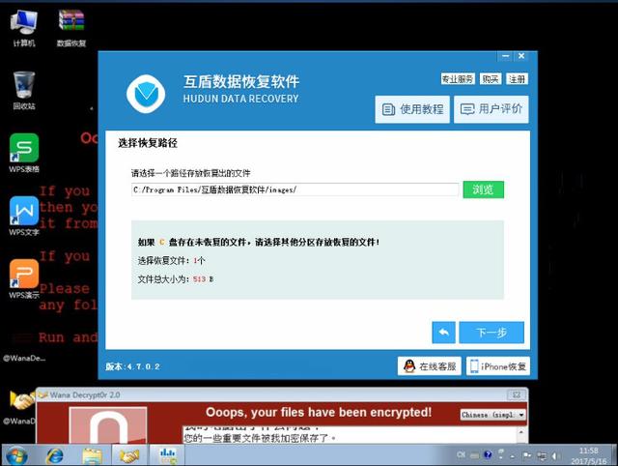
Task: Open the 用户评价 user reviews tab
Action: (x=492, y=109)
